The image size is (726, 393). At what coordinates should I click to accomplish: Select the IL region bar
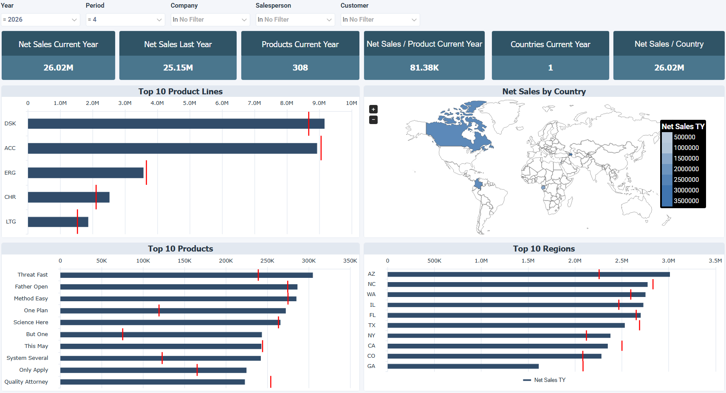coord(515,305)
